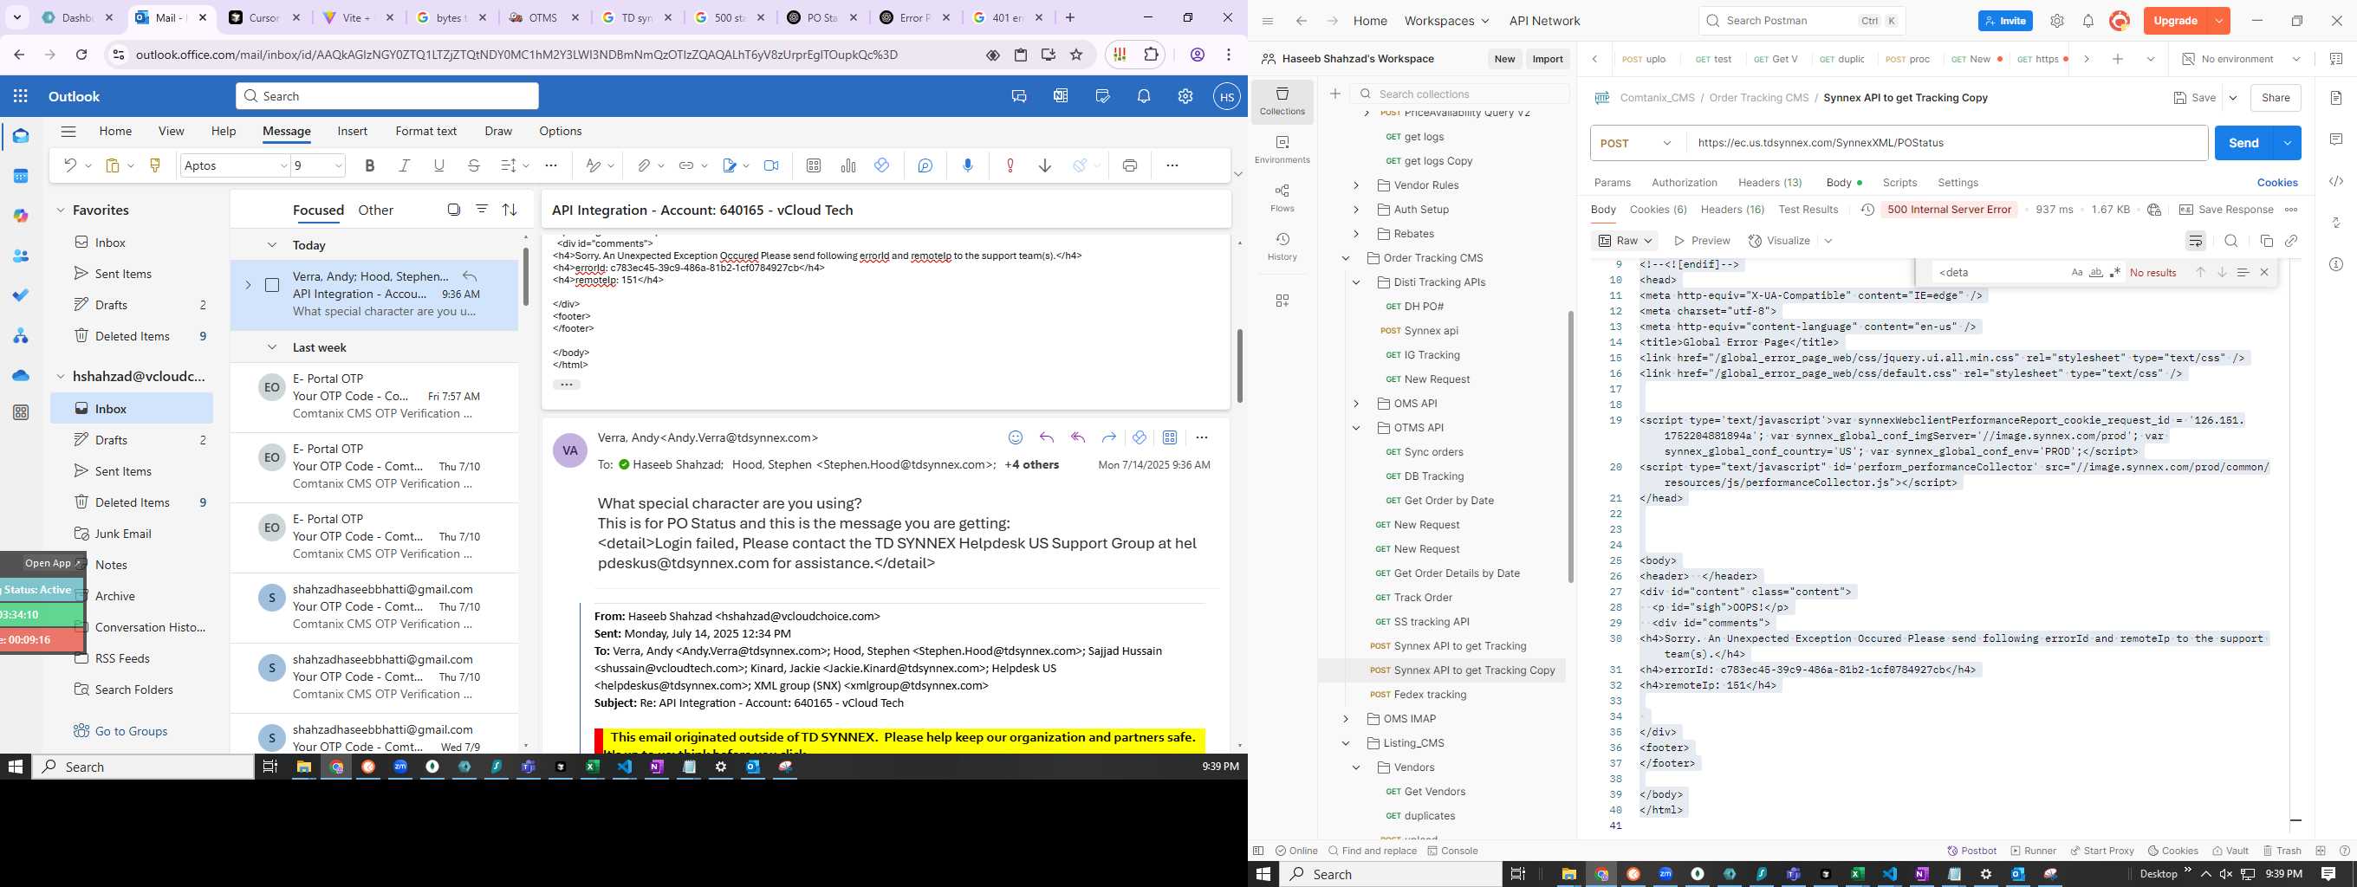Toggle Italic formatting in Outlook ribbon
2357x887 pixels.
pos(405,165)
